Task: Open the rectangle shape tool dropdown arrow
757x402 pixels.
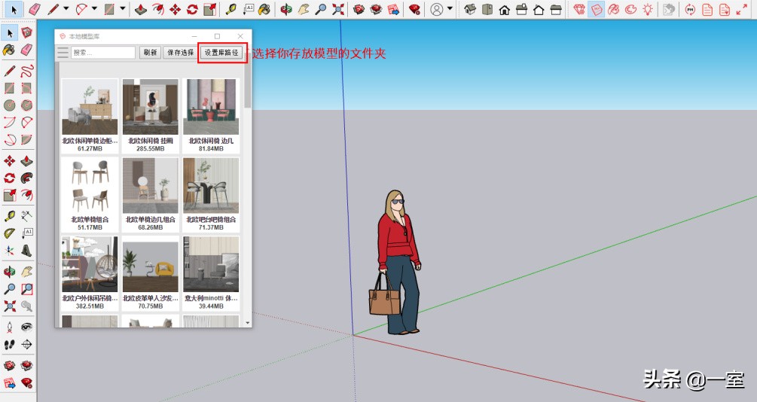Action: click(122, 10)
